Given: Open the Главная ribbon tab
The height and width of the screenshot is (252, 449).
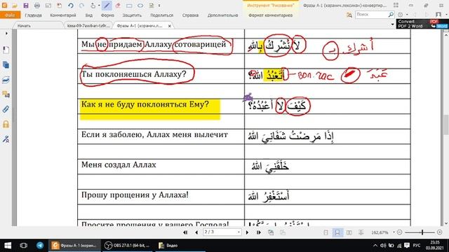Looking at the screenshot, I should coord(33,15).
